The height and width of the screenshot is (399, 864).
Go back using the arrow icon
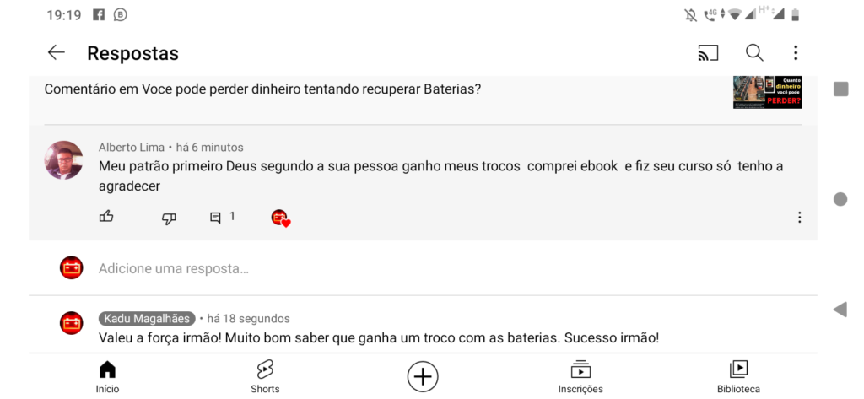57,53
